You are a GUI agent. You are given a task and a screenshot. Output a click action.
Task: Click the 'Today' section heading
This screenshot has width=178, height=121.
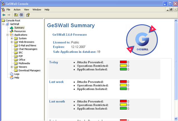(54, 62)
